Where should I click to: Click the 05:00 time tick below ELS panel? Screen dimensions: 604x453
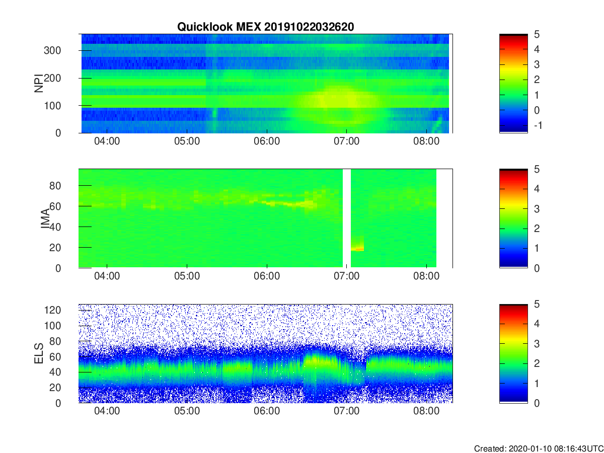click(187, 411)
